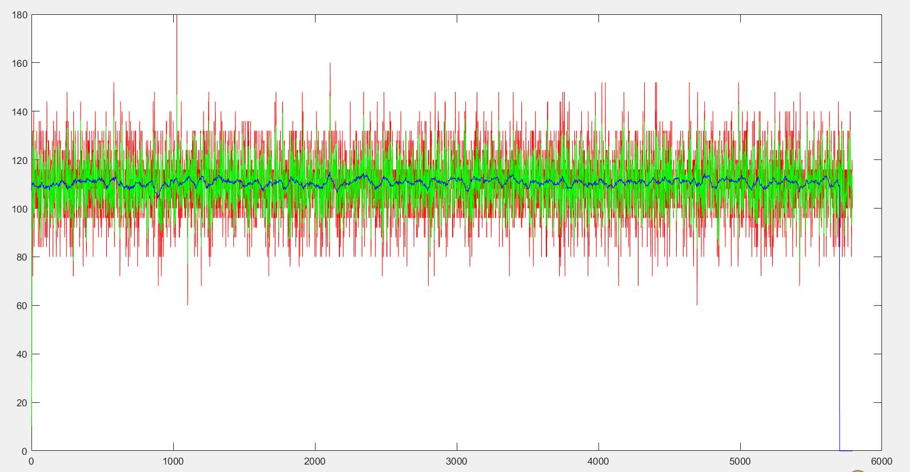This screenshot has height=472, width=910.
Task: Select the y-axis tick label 100
Action: coord(19,209)
